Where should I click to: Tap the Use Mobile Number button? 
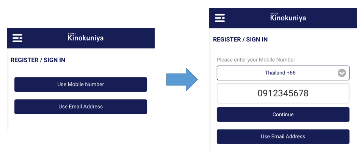[81, 85]
